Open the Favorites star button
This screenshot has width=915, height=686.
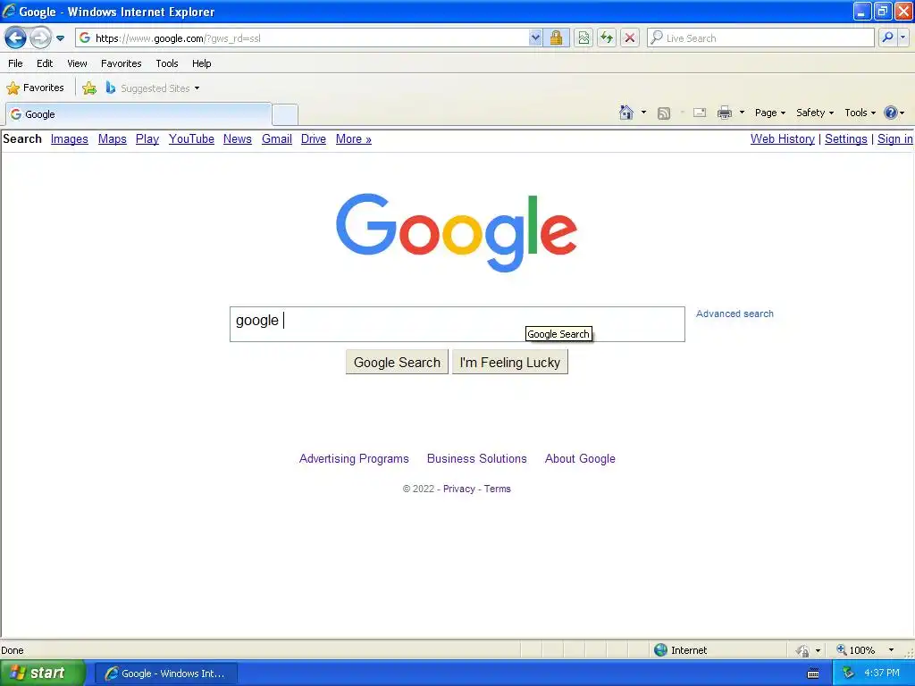[36, 88]
